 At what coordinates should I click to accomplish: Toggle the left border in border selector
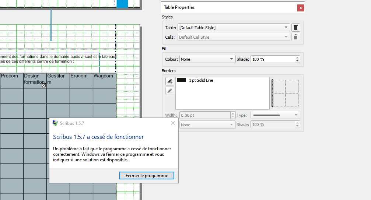tap(273, 93)
